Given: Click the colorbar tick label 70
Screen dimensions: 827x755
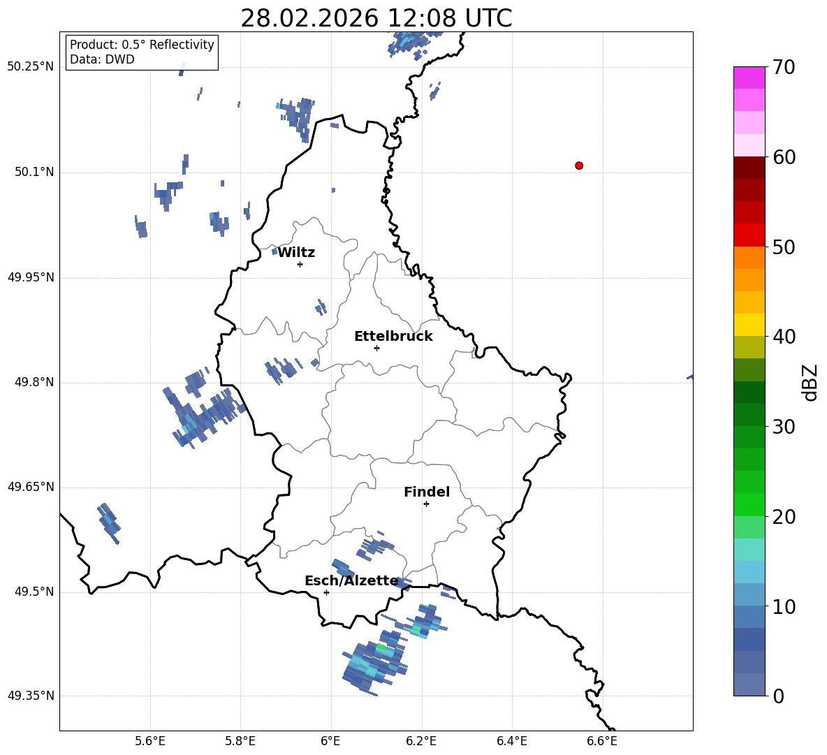Looking at the screenshot, I should click(x=784, y=68).
